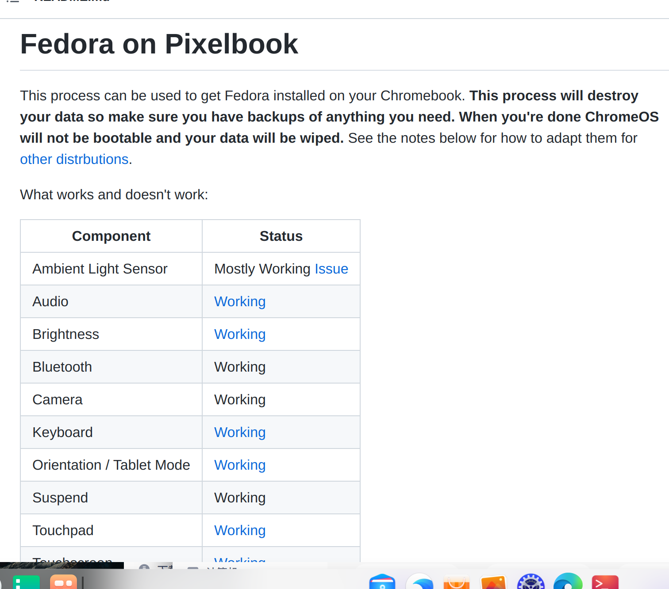The width and height of the screenshot is (669, 589).
Task: Click the "Fedora on Pixelbook" heading
Action: tap(159, 44)
